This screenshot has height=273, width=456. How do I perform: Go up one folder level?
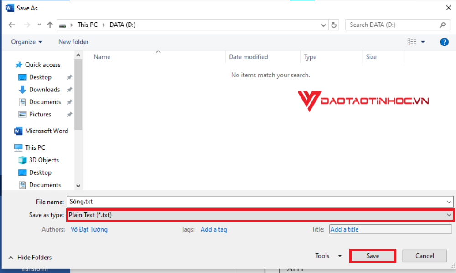pos(50,25)
